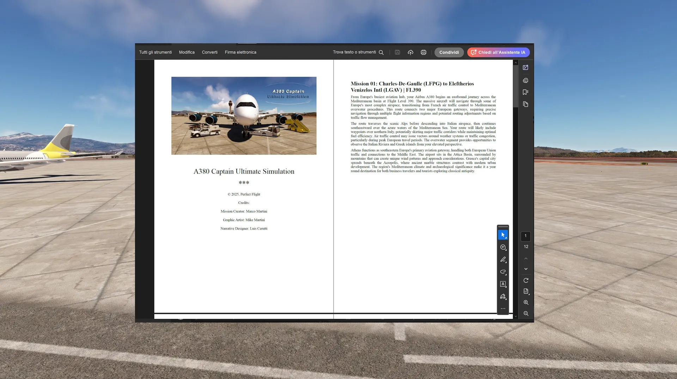Zoom in using the magnifier plus icon

point(526,302)
